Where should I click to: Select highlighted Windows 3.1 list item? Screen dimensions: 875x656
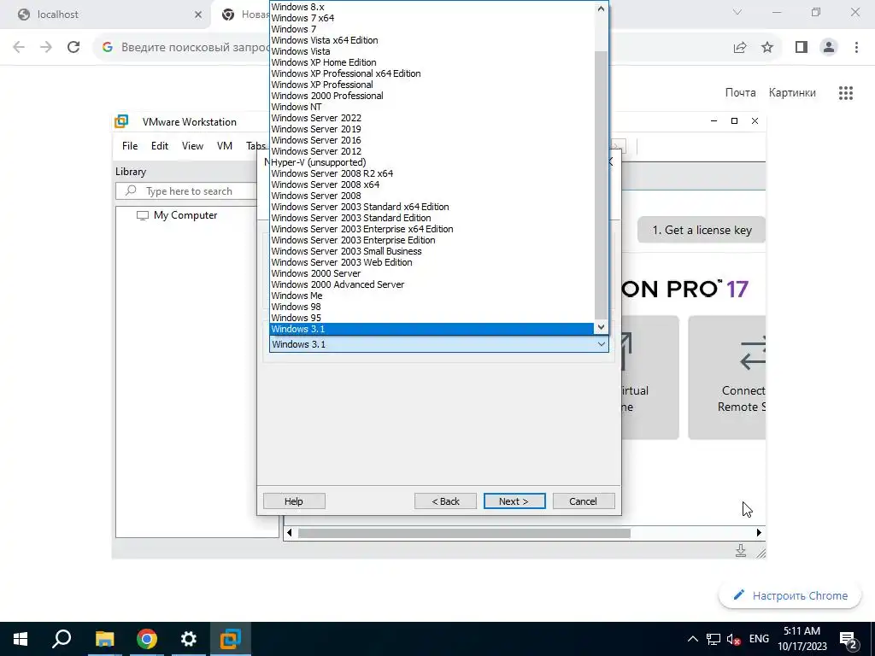coord(432,329)
